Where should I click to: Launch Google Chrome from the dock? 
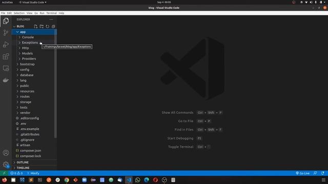coord(67,180)
